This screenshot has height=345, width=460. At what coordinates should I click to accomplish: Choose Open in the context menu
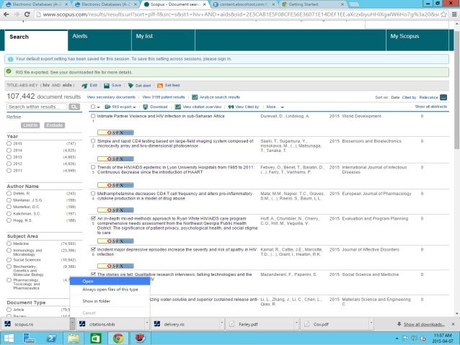pos(110,282)
